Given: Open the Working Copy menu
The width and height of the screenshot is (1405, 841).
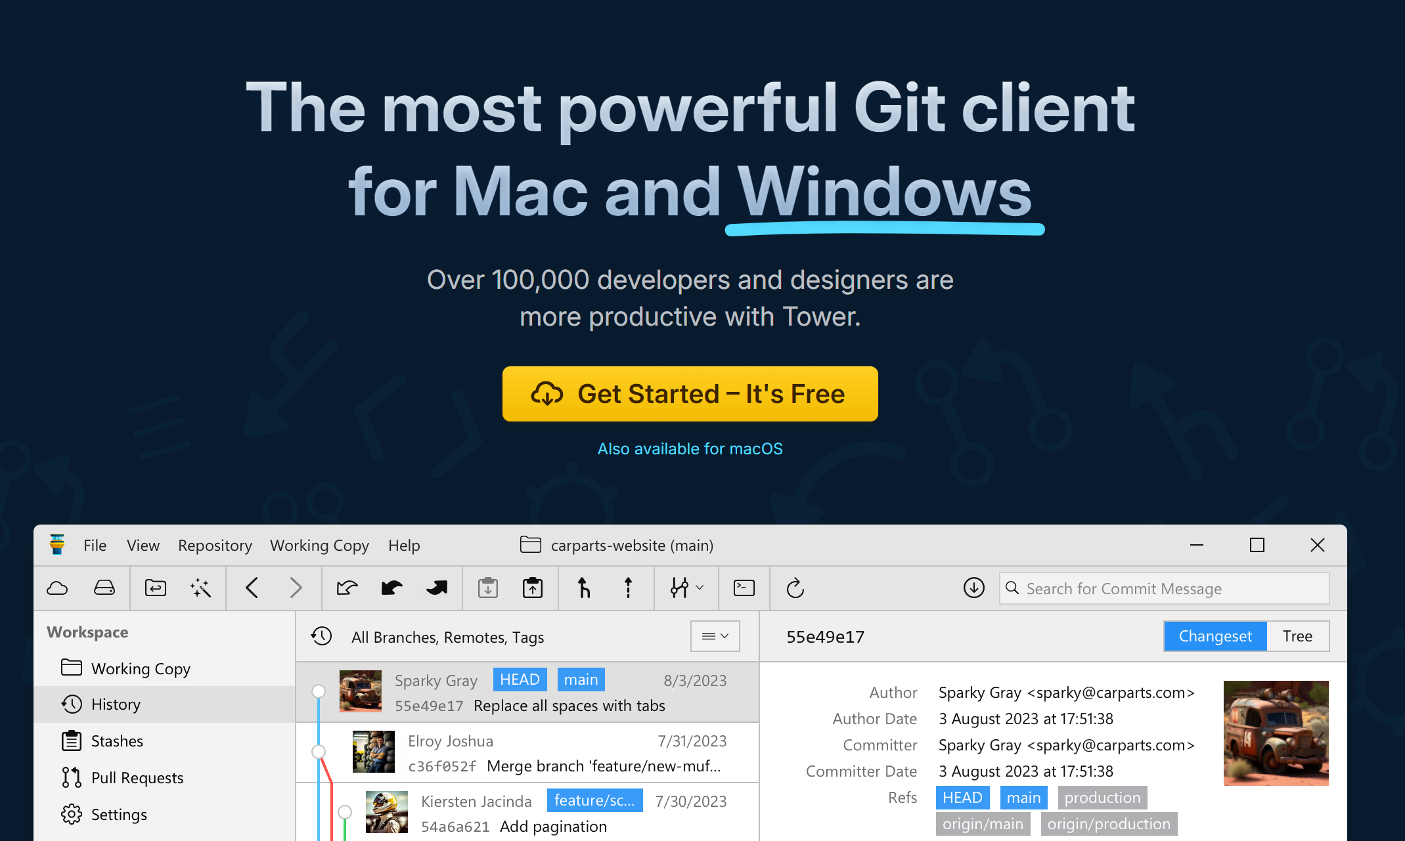Looking at the screenshot, I should pyautogui.click(x=319, y=545).
